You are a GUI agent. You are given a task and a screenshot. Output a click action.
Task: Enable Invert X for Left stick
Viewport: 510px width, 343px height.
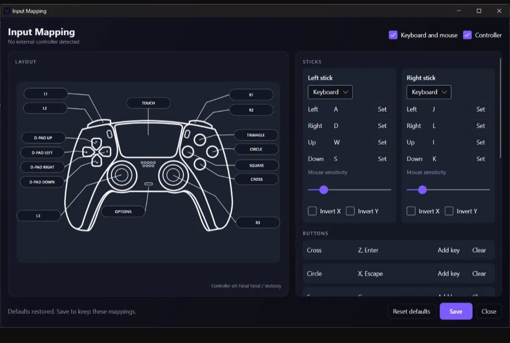click(x=312, y=211)
